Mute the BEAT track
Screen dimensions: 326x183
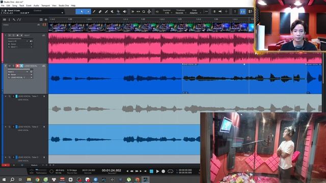9,36
